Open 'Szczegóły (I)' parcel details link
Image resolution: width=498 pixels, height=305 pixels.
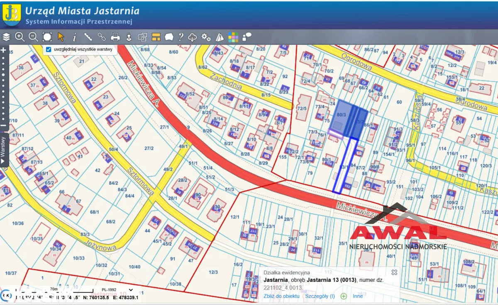320,296
